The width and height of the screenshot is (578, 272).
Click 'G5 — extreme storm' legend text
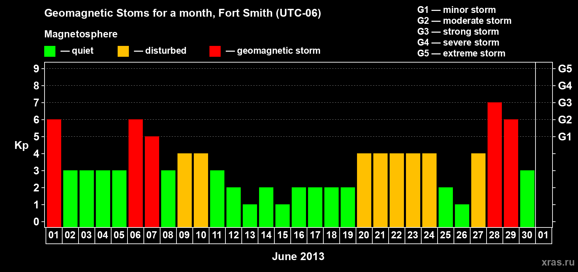461,53
